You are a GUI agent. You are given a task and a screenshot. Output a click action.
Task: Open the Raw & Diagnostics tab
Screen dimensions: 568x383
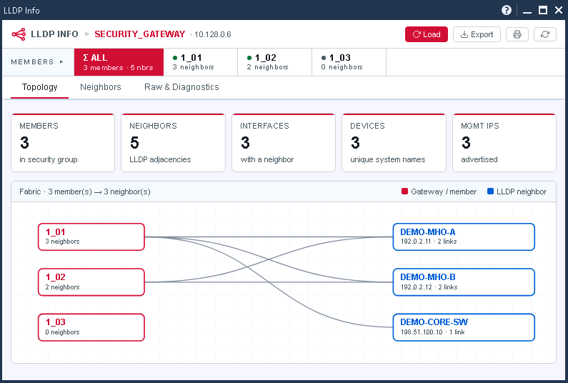point(181,87)
